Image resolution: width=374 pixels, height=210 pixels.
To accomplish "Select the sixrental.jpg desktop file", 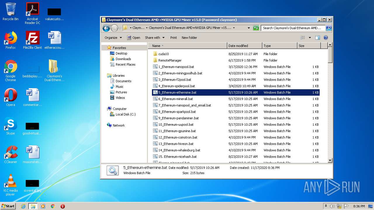I will pyautogui.click(x=32, y=185).
